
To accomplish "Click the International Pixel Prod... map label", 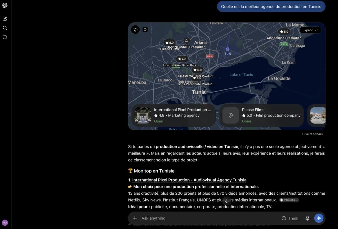I will click(181, 65).
